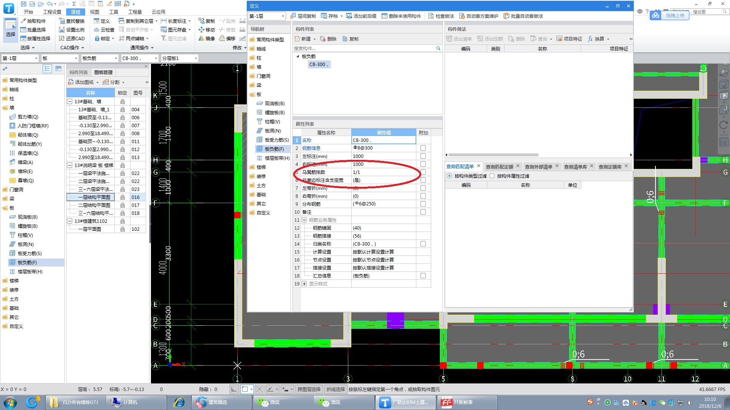The height and width of the screenshot is (410, 730).
Task: Click 删除未使用构件 button
Action: [x=401, y=16]
